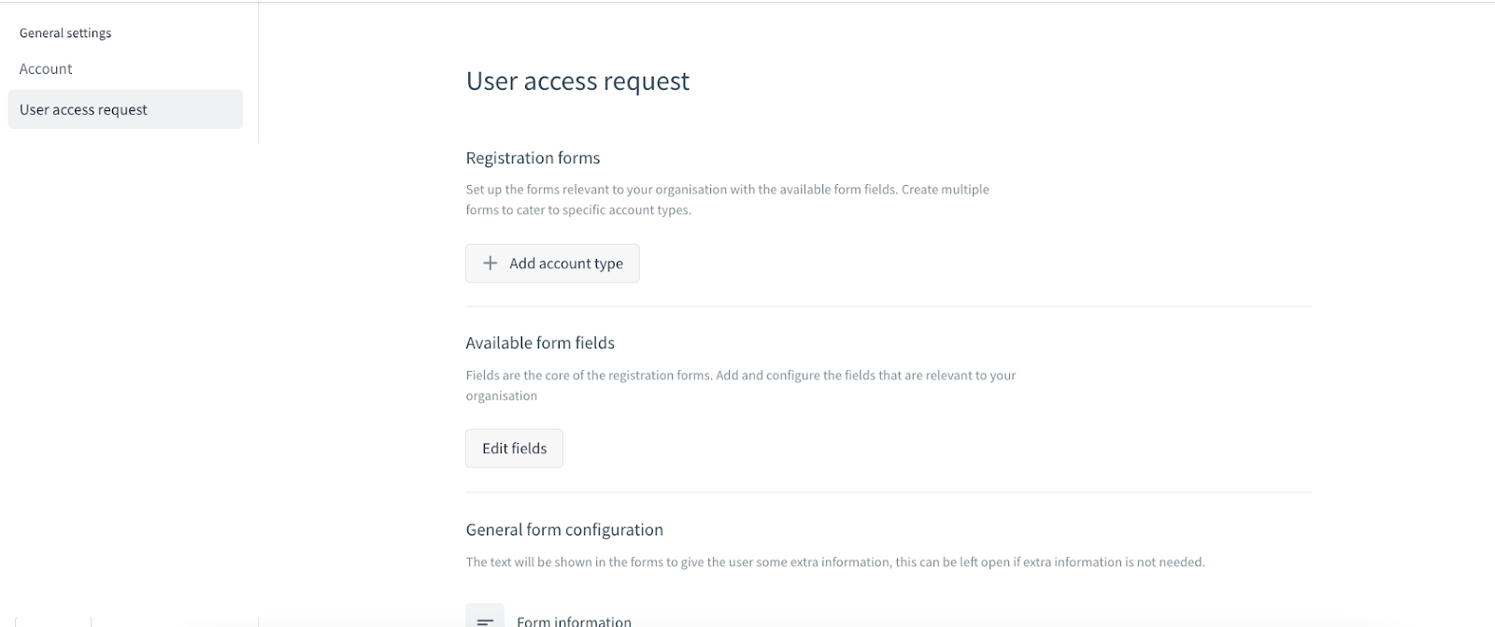Select User access request in the sidebar
The width and height of the screenshot is (1495, 627).
pyautogui.click(x=83, y=109)
